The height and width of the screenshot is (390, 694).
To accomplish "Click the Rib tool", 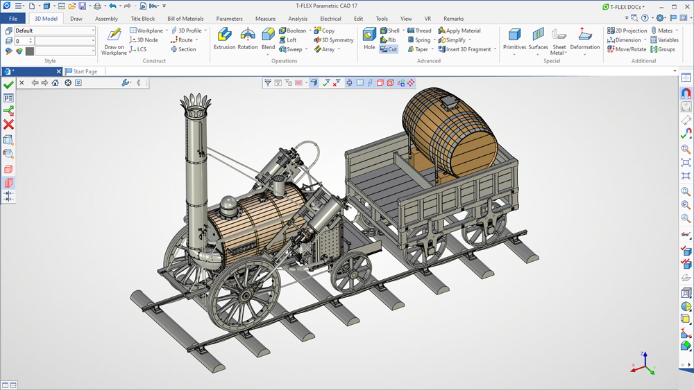I will (x=388, y=39).
